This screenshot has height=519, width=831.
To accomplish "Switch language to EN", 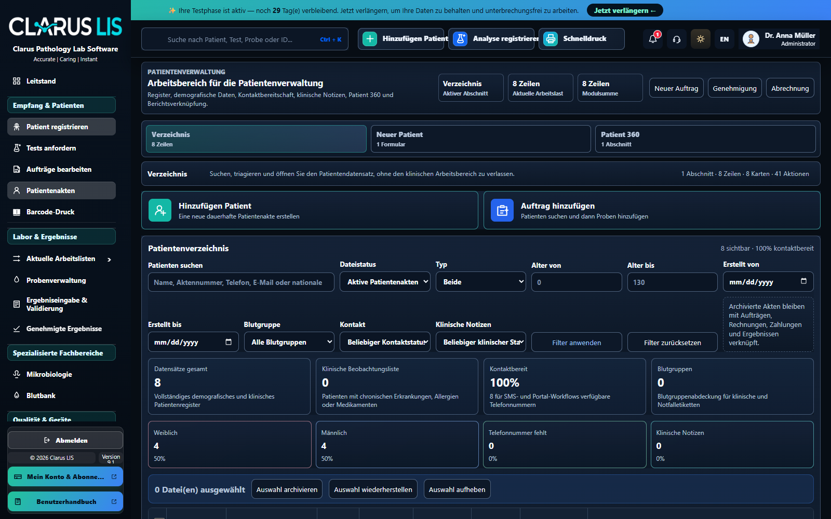I will 725,39.
